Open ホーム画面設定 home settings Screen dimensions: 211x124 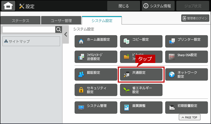[96, 41]
